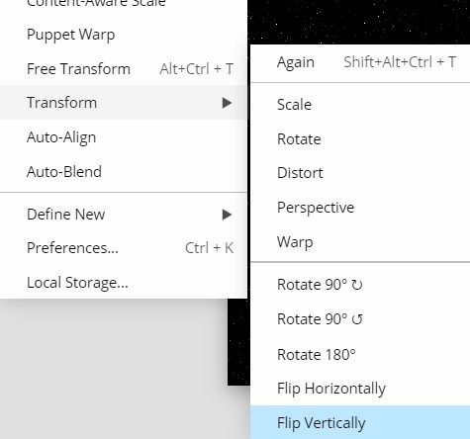Select Free Transform menu entry
The height and width of the screenshot is (439, 470).
coord(124,68)
